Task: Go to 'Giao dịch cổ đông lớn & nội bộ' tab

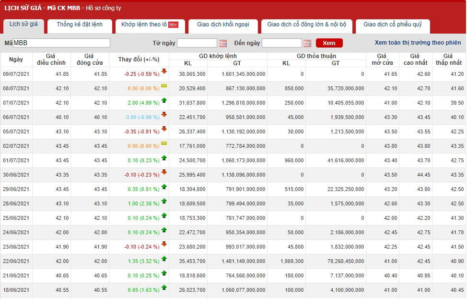Action: coord(306,24)
